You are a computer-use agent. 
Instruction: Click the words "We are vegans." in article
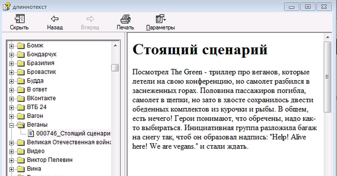[x=174, y=146]
